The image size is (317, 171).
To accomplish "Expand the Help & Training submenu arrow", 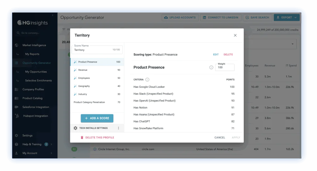I will tap(51, 144).
